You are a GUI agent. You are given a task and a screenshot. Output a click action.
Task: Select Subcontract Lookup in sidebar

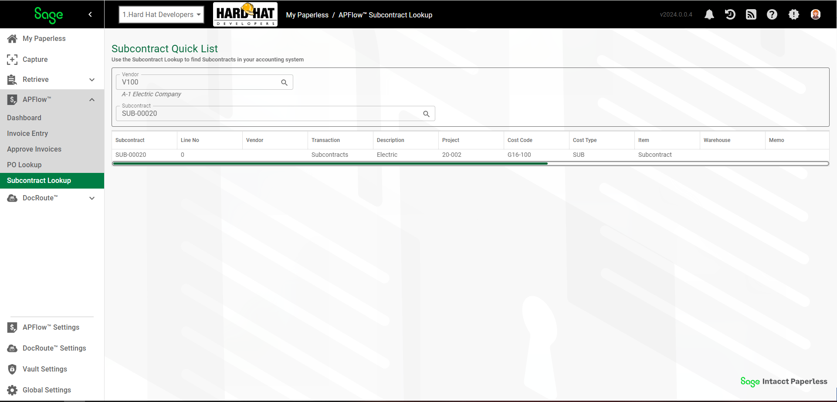point(52,181)
